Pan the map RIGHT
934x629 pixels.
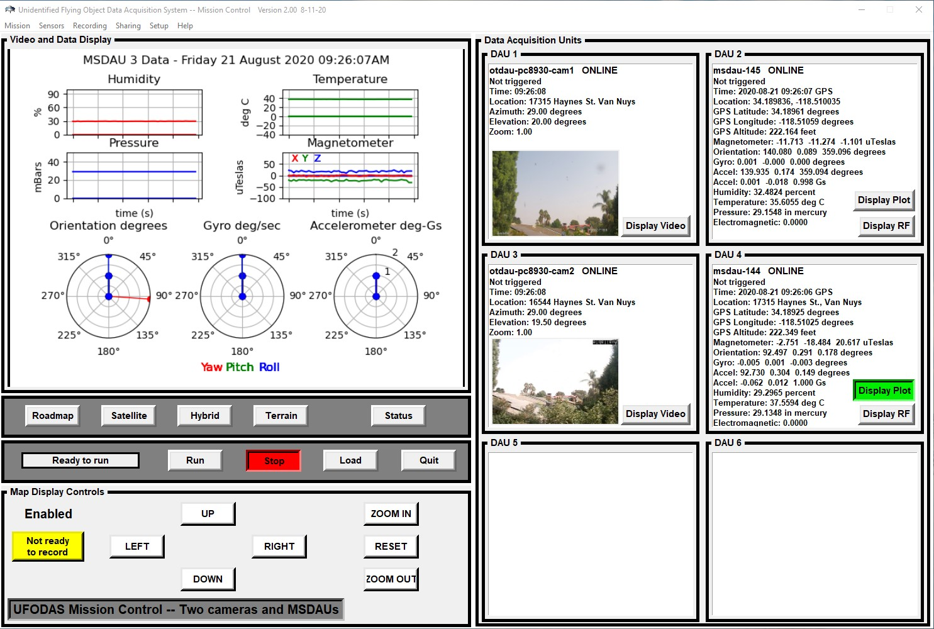279,547
